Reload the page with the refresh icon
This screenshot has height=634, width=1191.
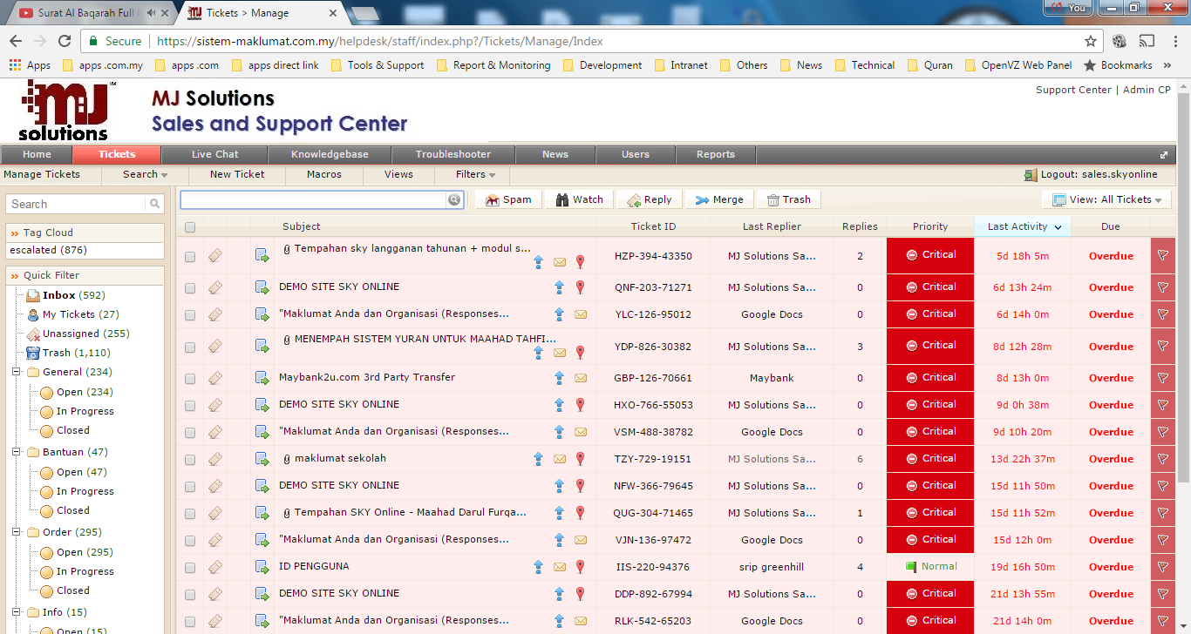click(65, 41)
